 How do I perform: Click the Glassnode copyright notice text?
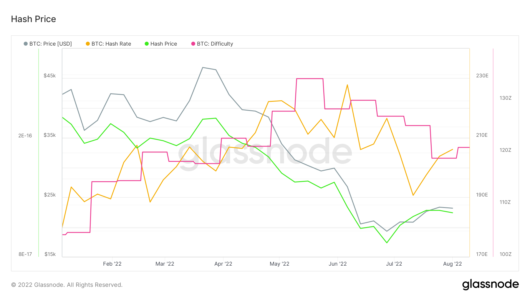pyautogui.click(x=67, y=285)
